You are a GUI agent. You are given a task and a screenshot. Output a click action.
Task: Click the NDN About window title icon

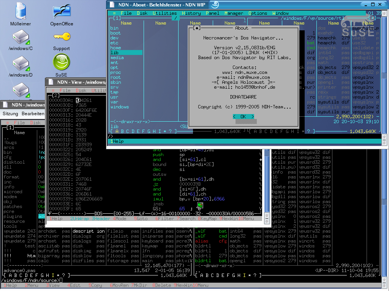112,5
